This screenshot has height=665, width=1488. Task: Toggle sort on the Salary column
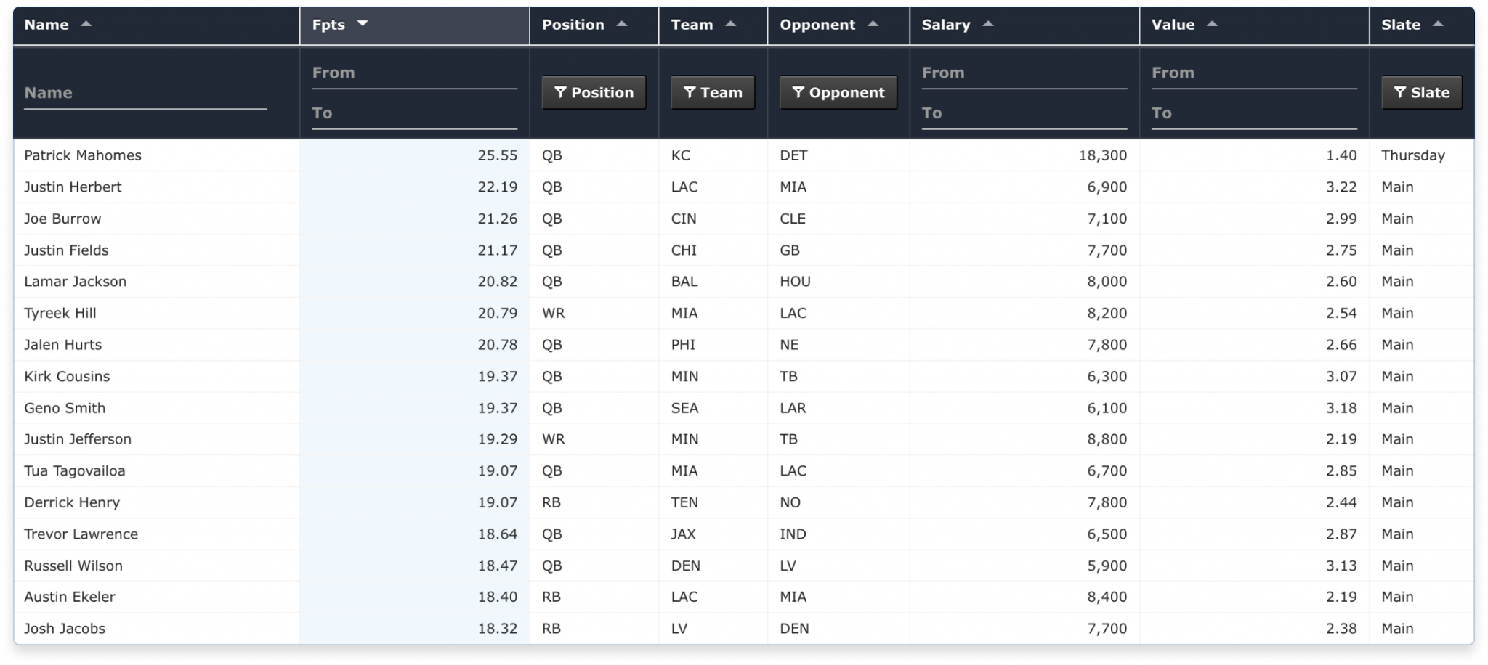pos(988,24)
